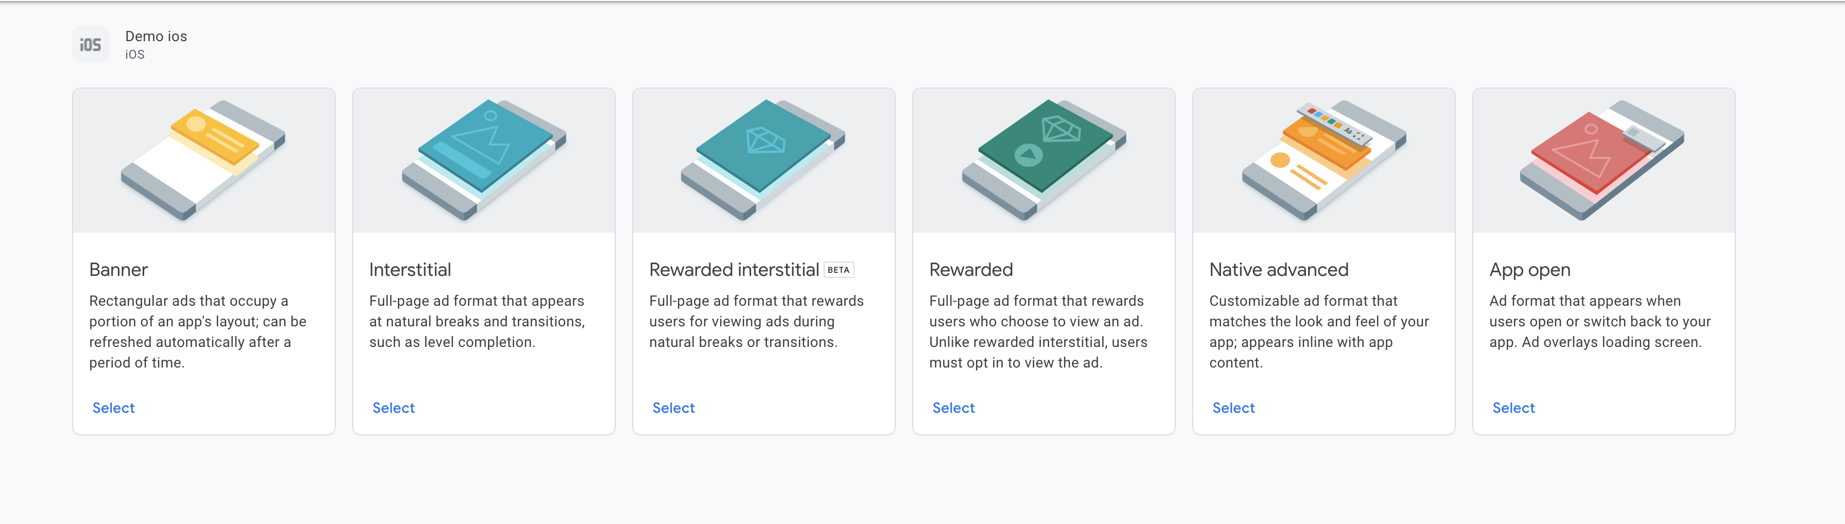
Task: Choose Select on the Rewarded card
Action: [953, 408]
